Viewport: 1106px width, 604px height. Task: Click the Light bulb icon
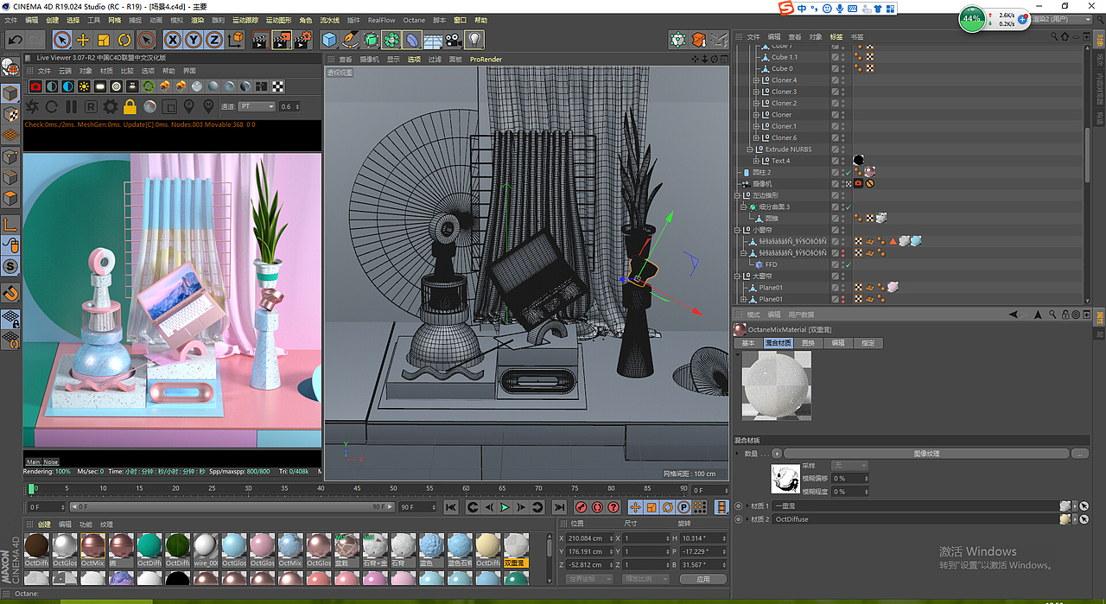(x=474, y=40)
